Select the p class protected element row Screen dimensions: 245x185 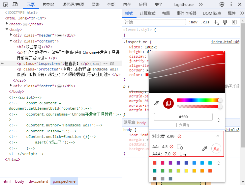tap(61, 72)
